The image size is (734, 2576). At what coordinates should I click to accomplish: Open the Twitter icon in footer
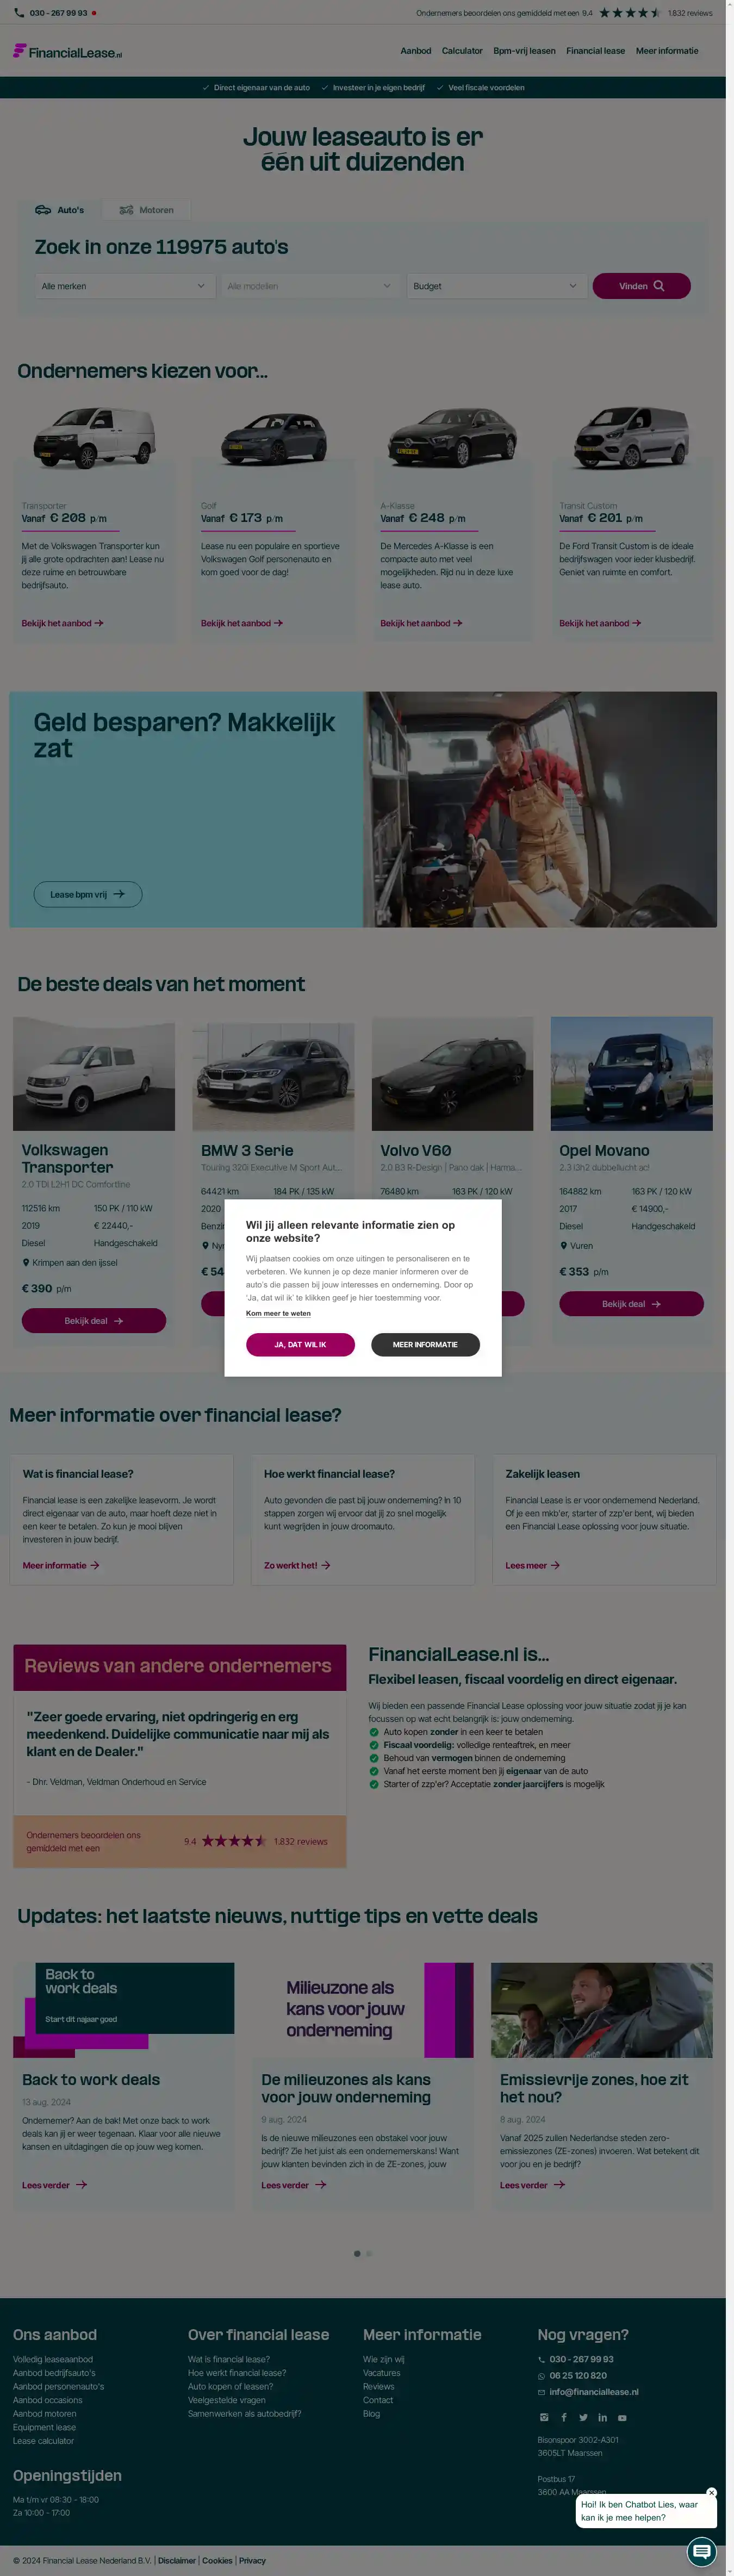coord(583,2417)
